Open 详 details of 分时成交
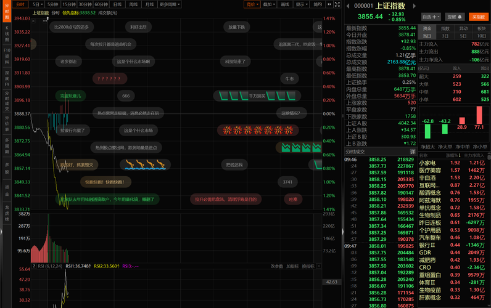 click(x=413, y=152)
